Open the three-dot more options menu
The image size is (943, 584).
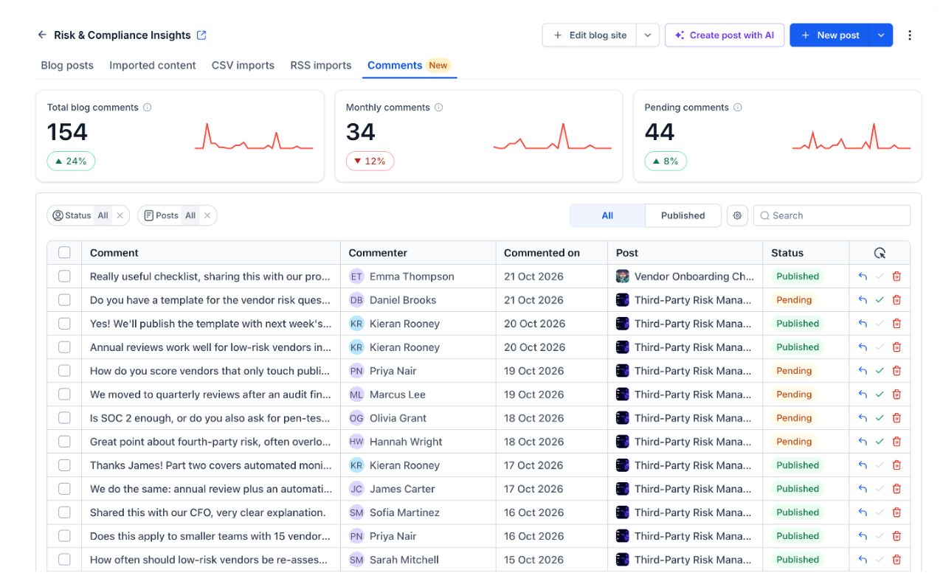[909, 35]
